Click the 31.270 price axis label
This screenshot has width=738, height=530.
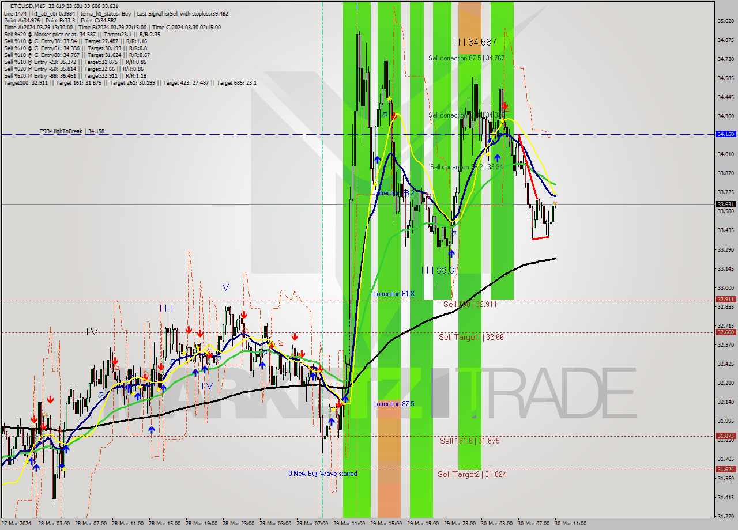[725, 516]
